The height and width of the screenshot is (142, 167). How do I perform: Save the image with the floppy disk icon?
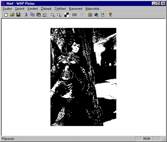point(19,15)
